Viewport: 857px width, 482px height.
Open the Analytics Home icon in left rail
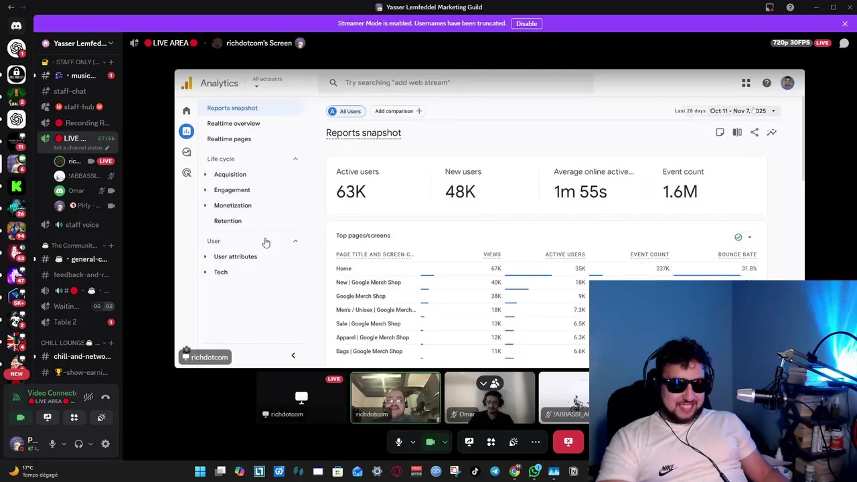click(186, 110)
